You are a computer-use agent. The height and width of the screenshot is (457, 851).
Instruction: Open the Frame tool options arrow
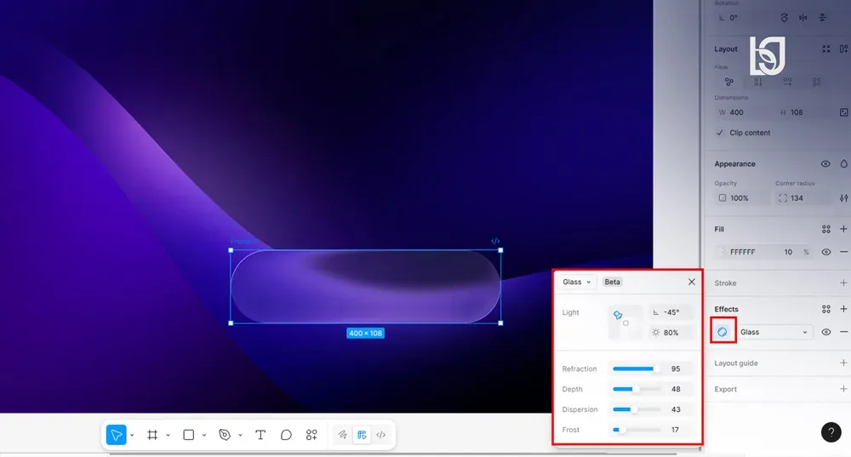(x=168, y=435)
